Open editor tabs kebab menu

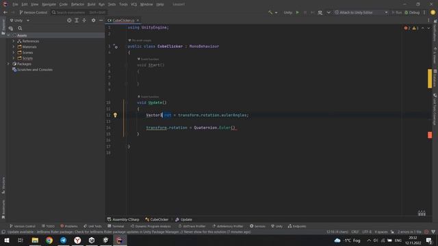tap(428, 20)
